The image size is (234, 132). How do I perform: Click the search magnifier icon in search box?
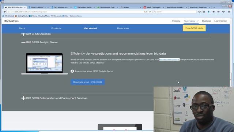coord(155,12)
